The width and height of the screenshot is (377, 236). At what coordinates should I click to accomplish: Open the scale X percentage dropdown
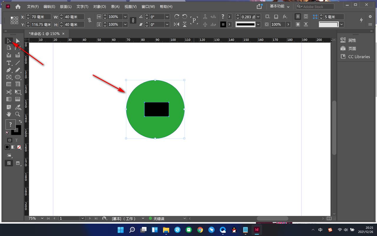pos(125,17)
